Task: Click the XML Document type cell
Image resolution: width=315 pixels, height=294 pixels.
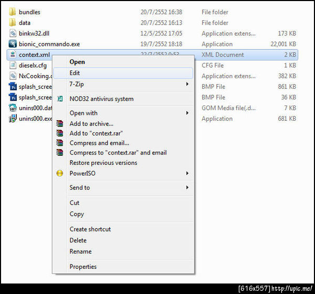Action: (x=223, y=55)
